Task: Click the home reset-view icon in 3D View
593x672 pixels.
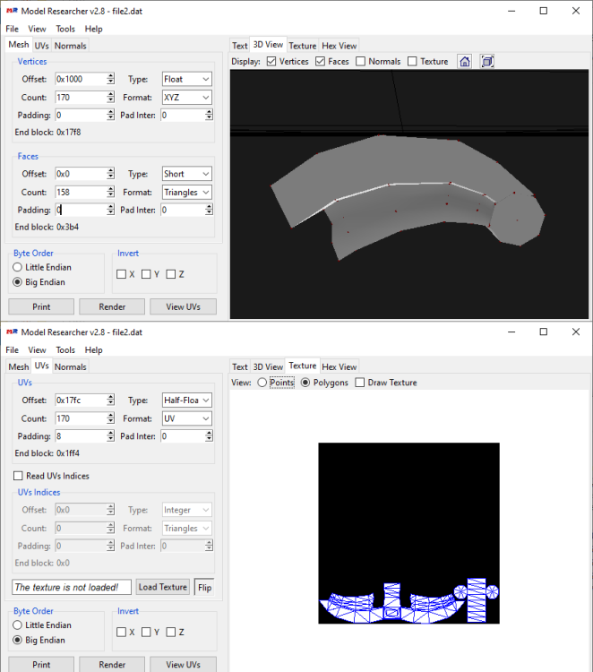Action: point(465,61)
